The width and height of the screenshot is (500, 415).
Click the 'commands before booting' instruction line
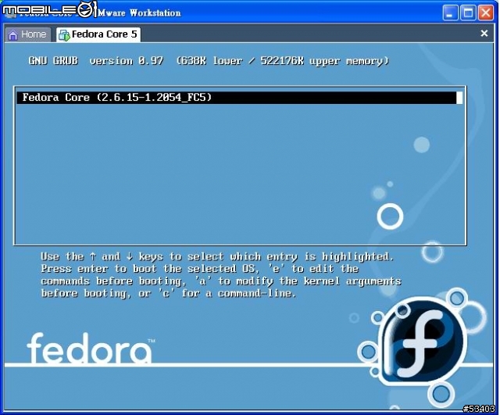click(x=221, y=281)
